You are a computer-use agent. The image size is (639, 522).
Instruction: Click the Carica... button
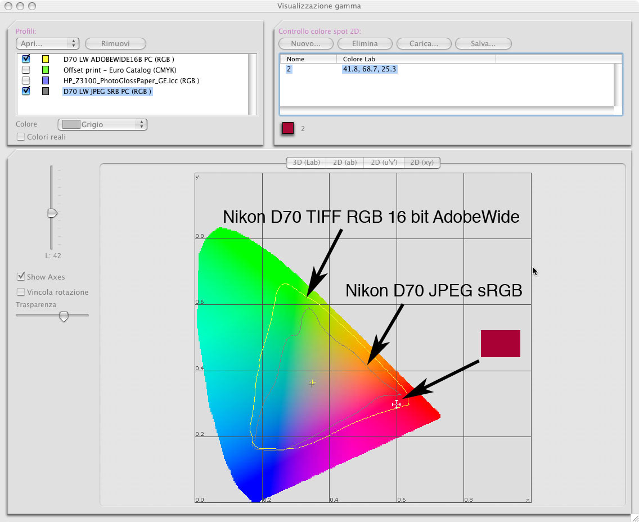[424, 43]
